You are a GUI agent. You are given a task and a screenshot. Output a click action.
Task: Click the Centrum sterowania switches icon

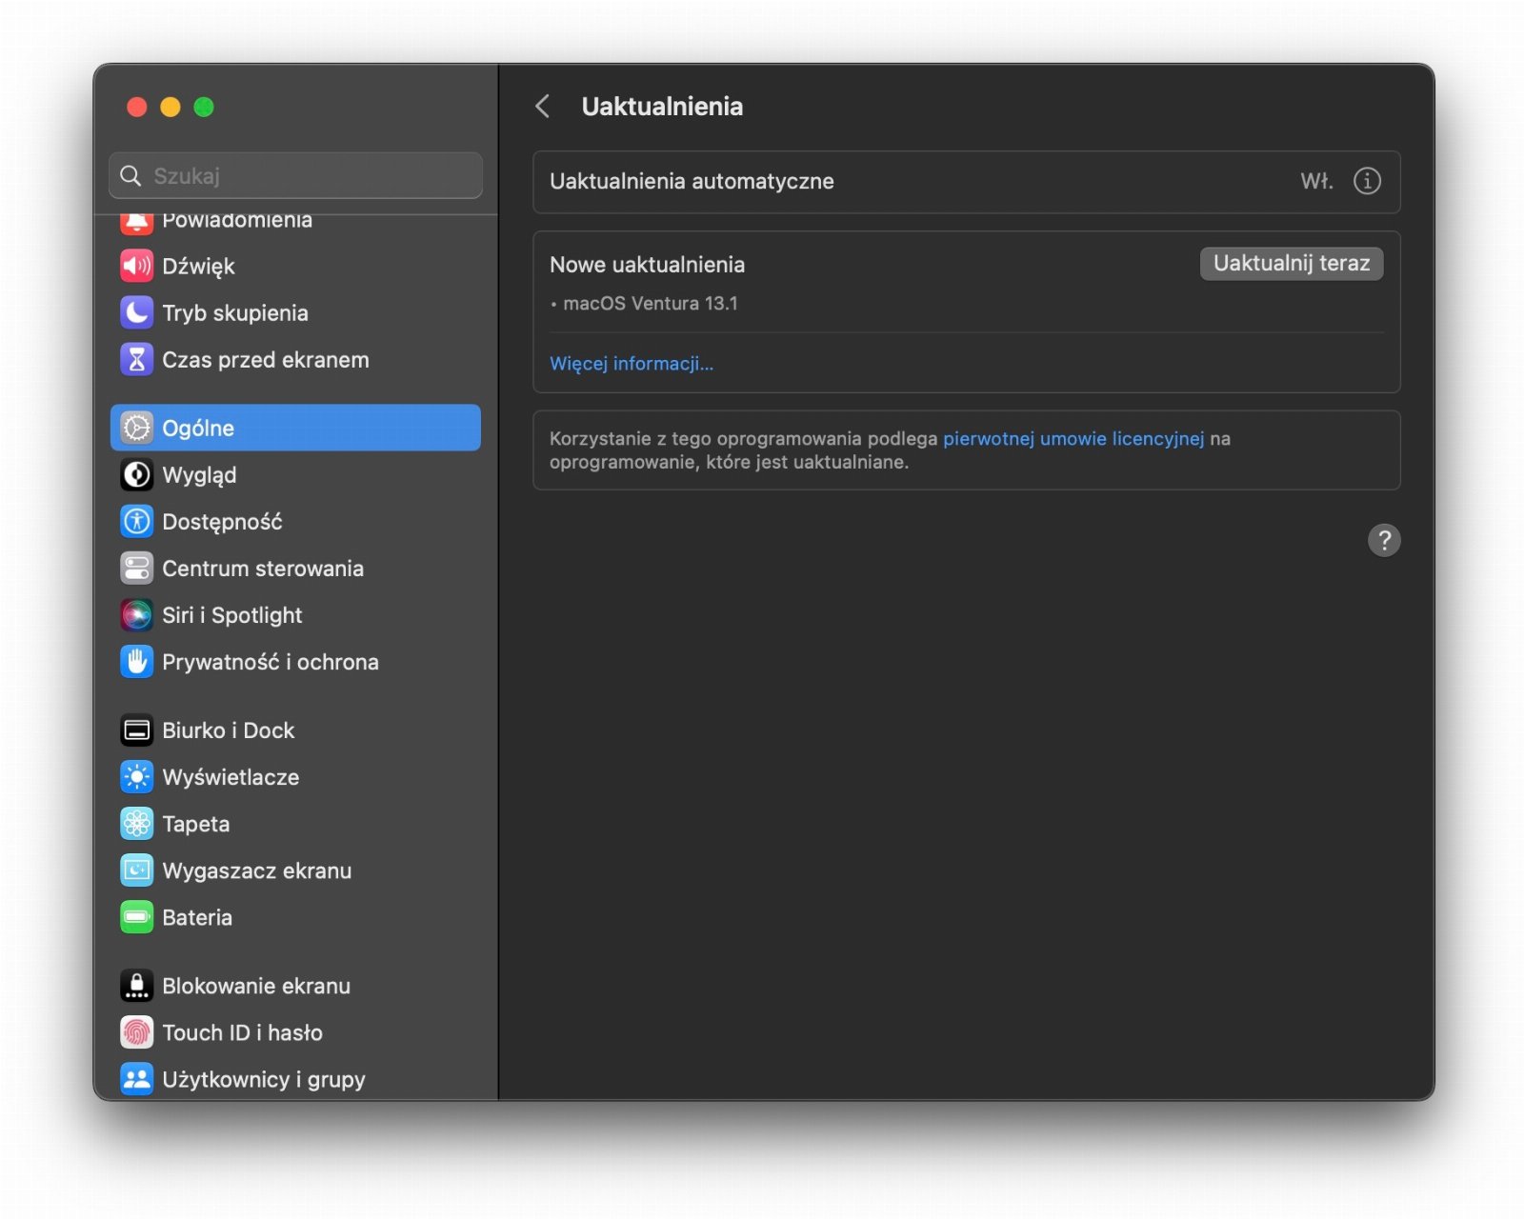[136, 568]
